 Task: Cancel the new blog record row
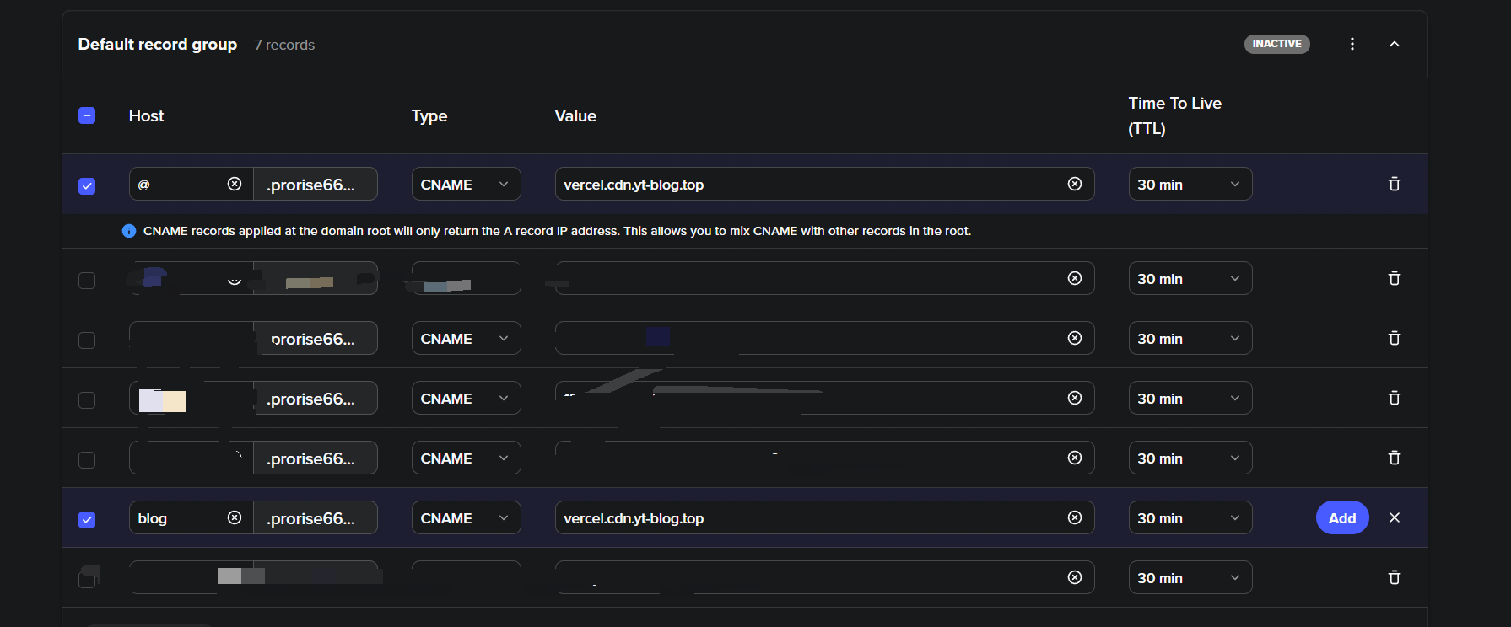(x=1394, y=517)
